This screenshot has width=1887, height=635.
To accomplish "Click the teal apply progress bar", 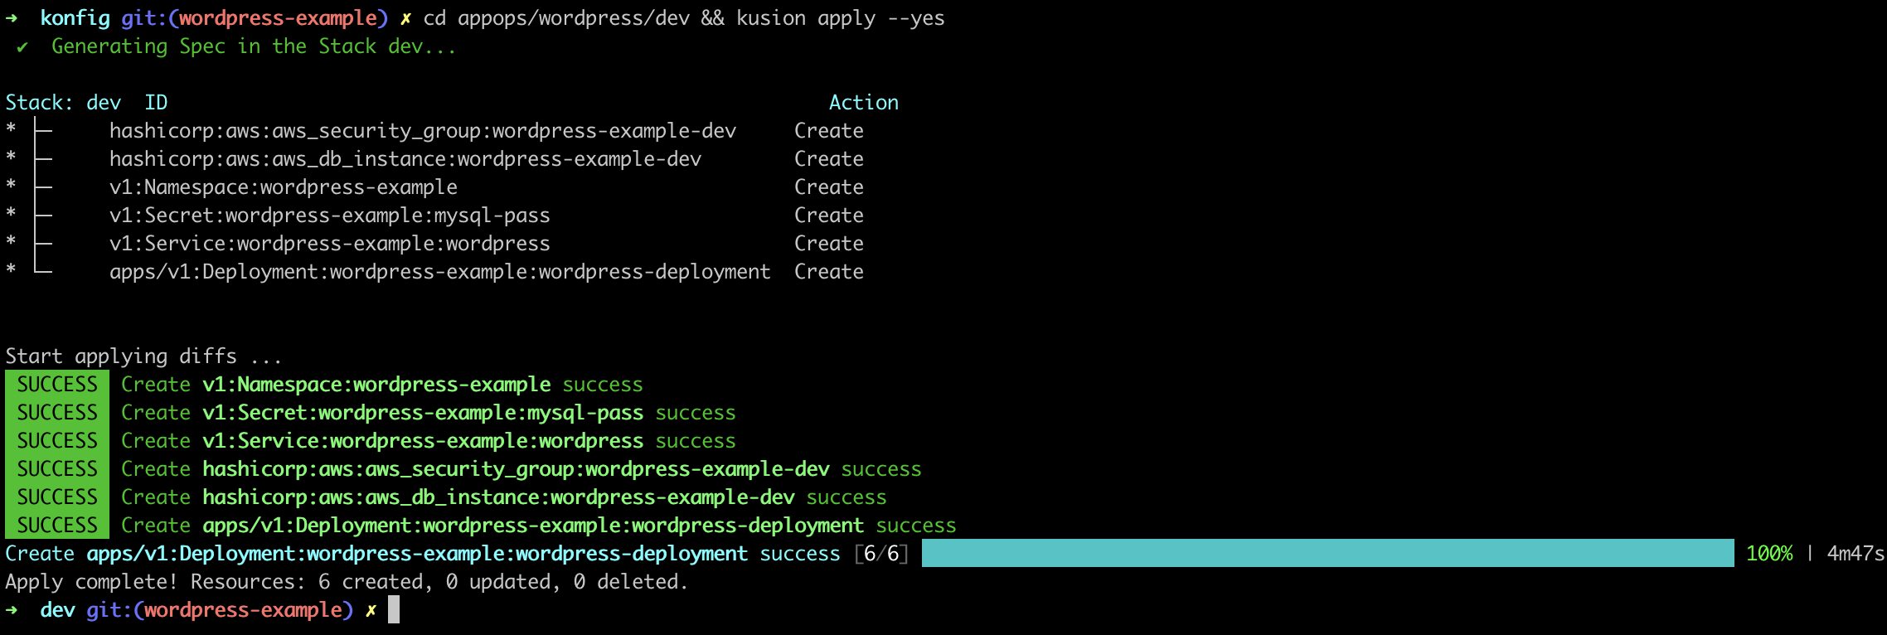I will click(x=1327, y=553).
